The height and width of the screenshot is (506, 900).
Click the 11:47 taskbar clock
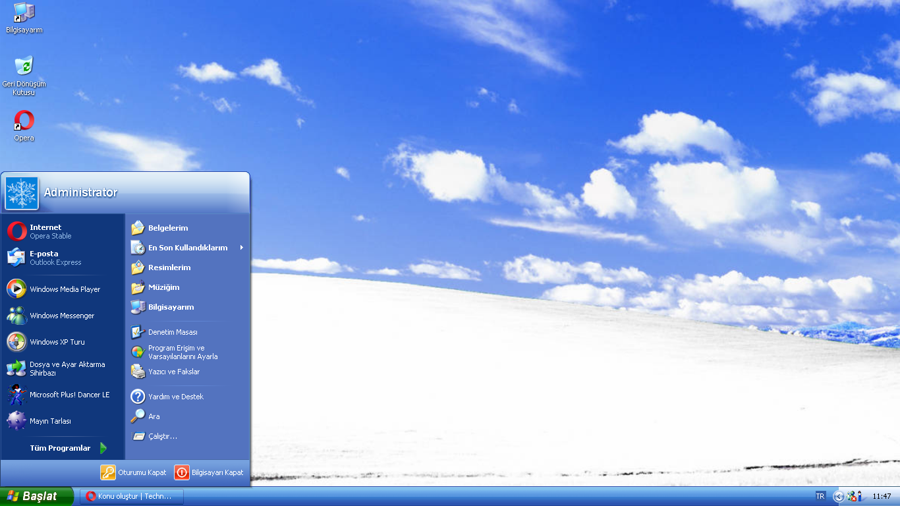882,496
